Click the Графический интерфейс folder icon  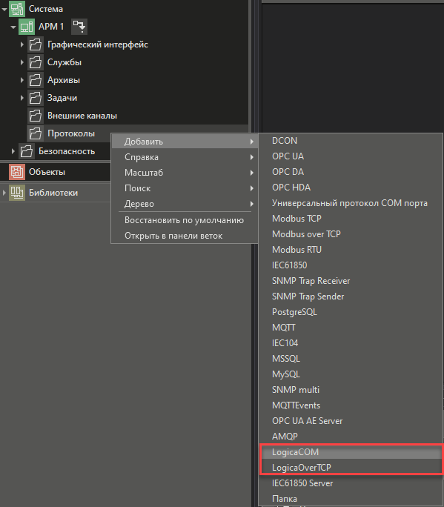[36, 44]
